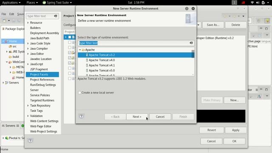The image size is (272, 153).
Task: Open Deployment Assembly page
Action: [44, 33]
